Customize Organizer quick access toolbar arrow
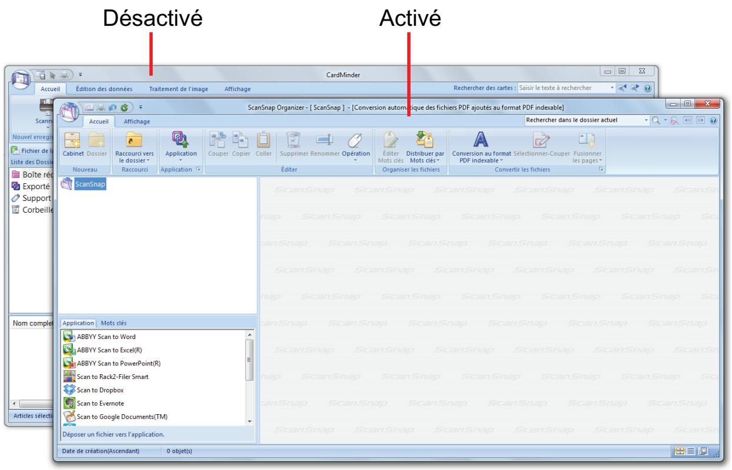 [x=141, y=108]
